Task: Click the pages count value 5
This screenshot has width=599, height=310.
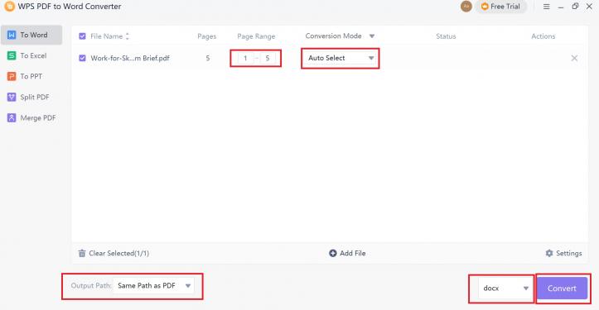Action: (x=207, y=58)
